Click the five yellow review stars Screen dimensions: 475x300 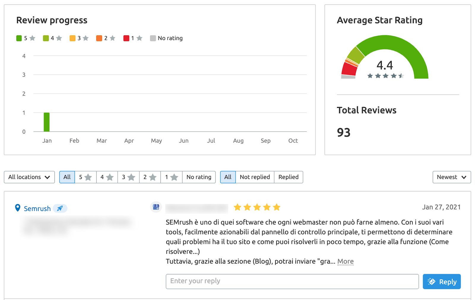point(257,207)
